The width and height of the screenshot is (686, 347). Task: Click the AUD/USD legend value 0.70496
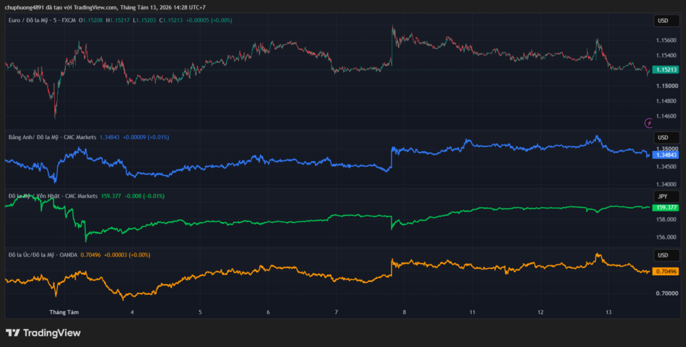pos(90,255)
